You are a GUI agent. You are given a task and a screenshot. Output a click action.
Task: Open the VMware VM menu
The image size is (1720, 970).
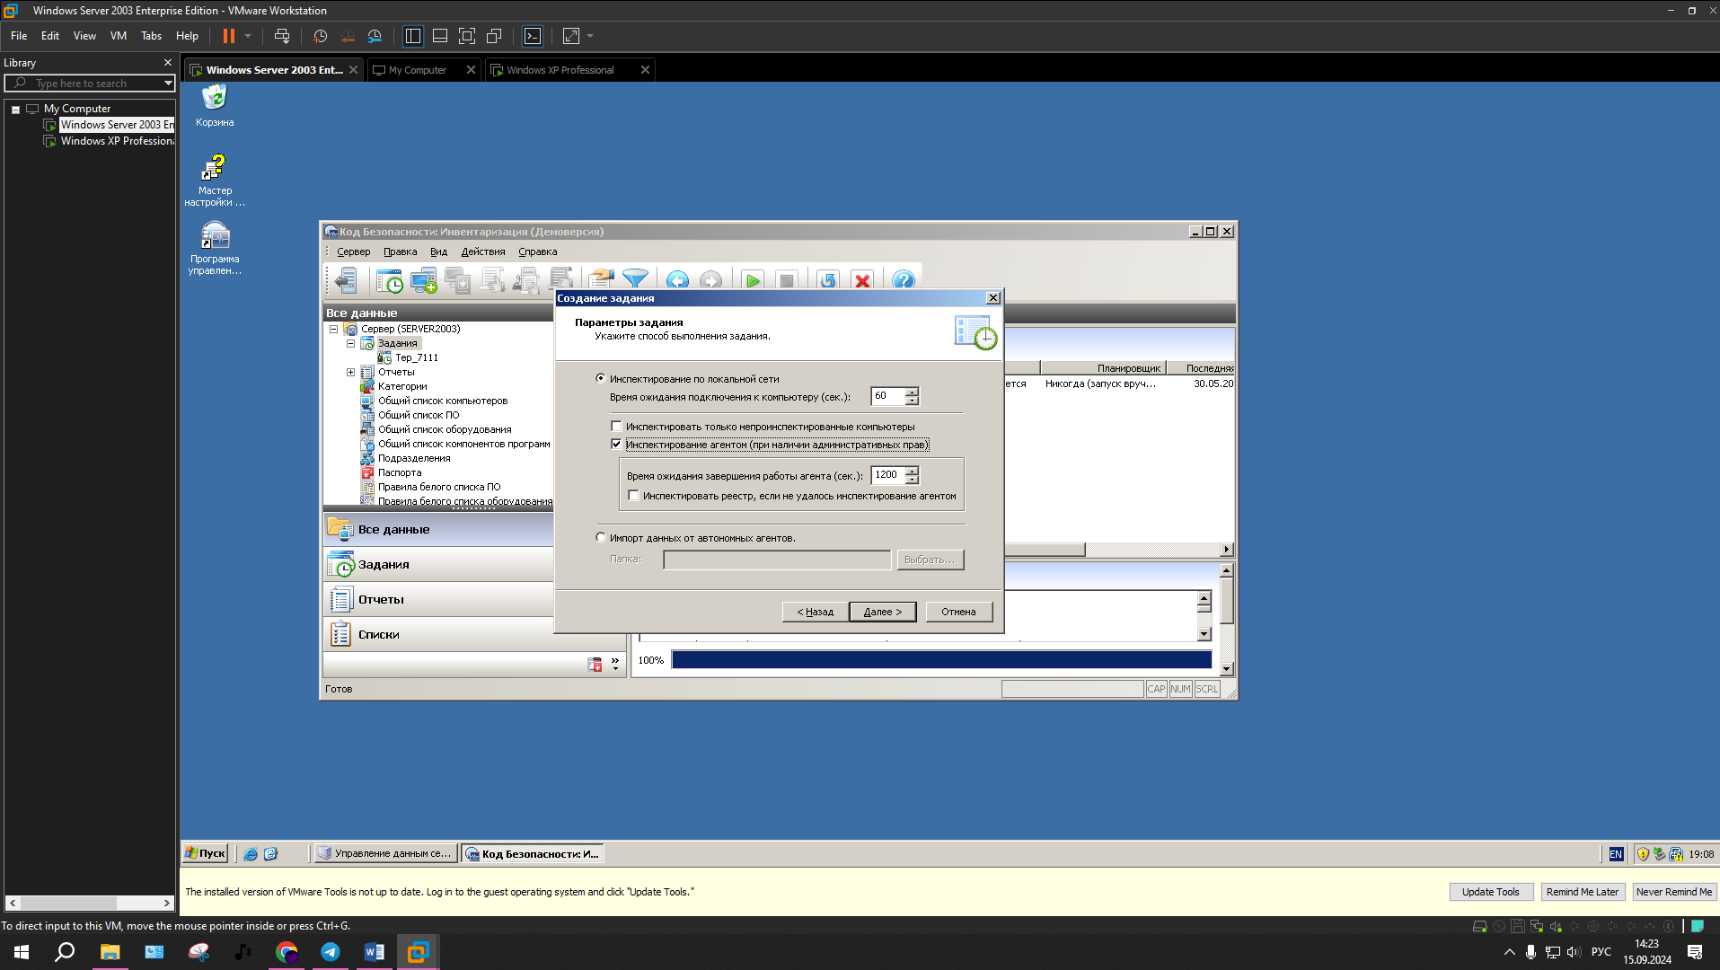coord(118,36)
